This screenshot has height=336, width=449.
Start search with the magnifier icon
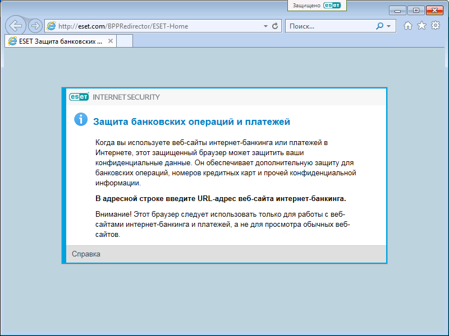pos(379,26)
